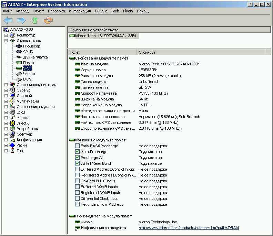Image resolution: width=273 pixels, height=236 pixels.
Task: Click the DirectX yellow icon
Action: 12,123
